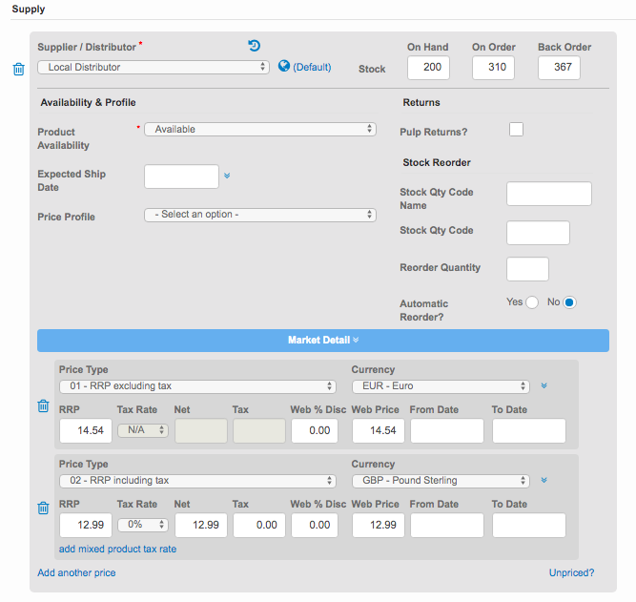The width and height of the screenshot is (636, 602).
Task: Tick the Pulp Returns checkbox
Action: [x=516, y=130]
